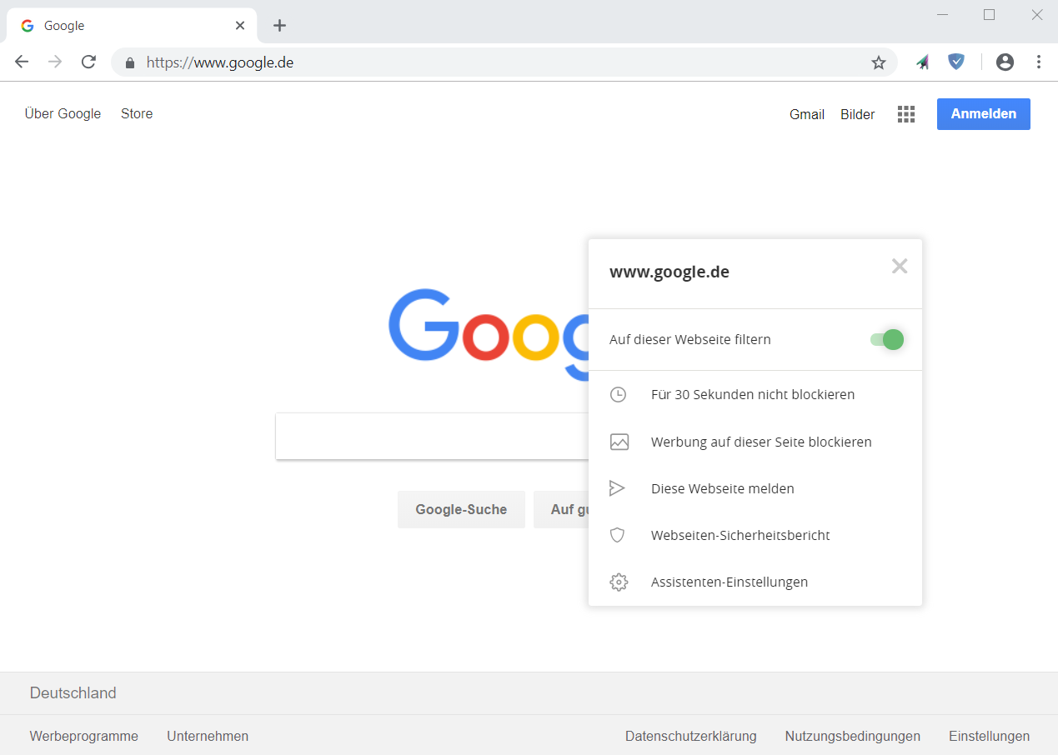Open the green arrow extension icon
This screenshot has width=1058, height=755.
pos(923,62)
